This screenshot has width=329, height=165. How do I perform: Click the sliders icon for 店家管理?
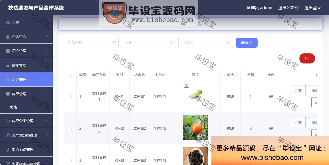point(8,65)
